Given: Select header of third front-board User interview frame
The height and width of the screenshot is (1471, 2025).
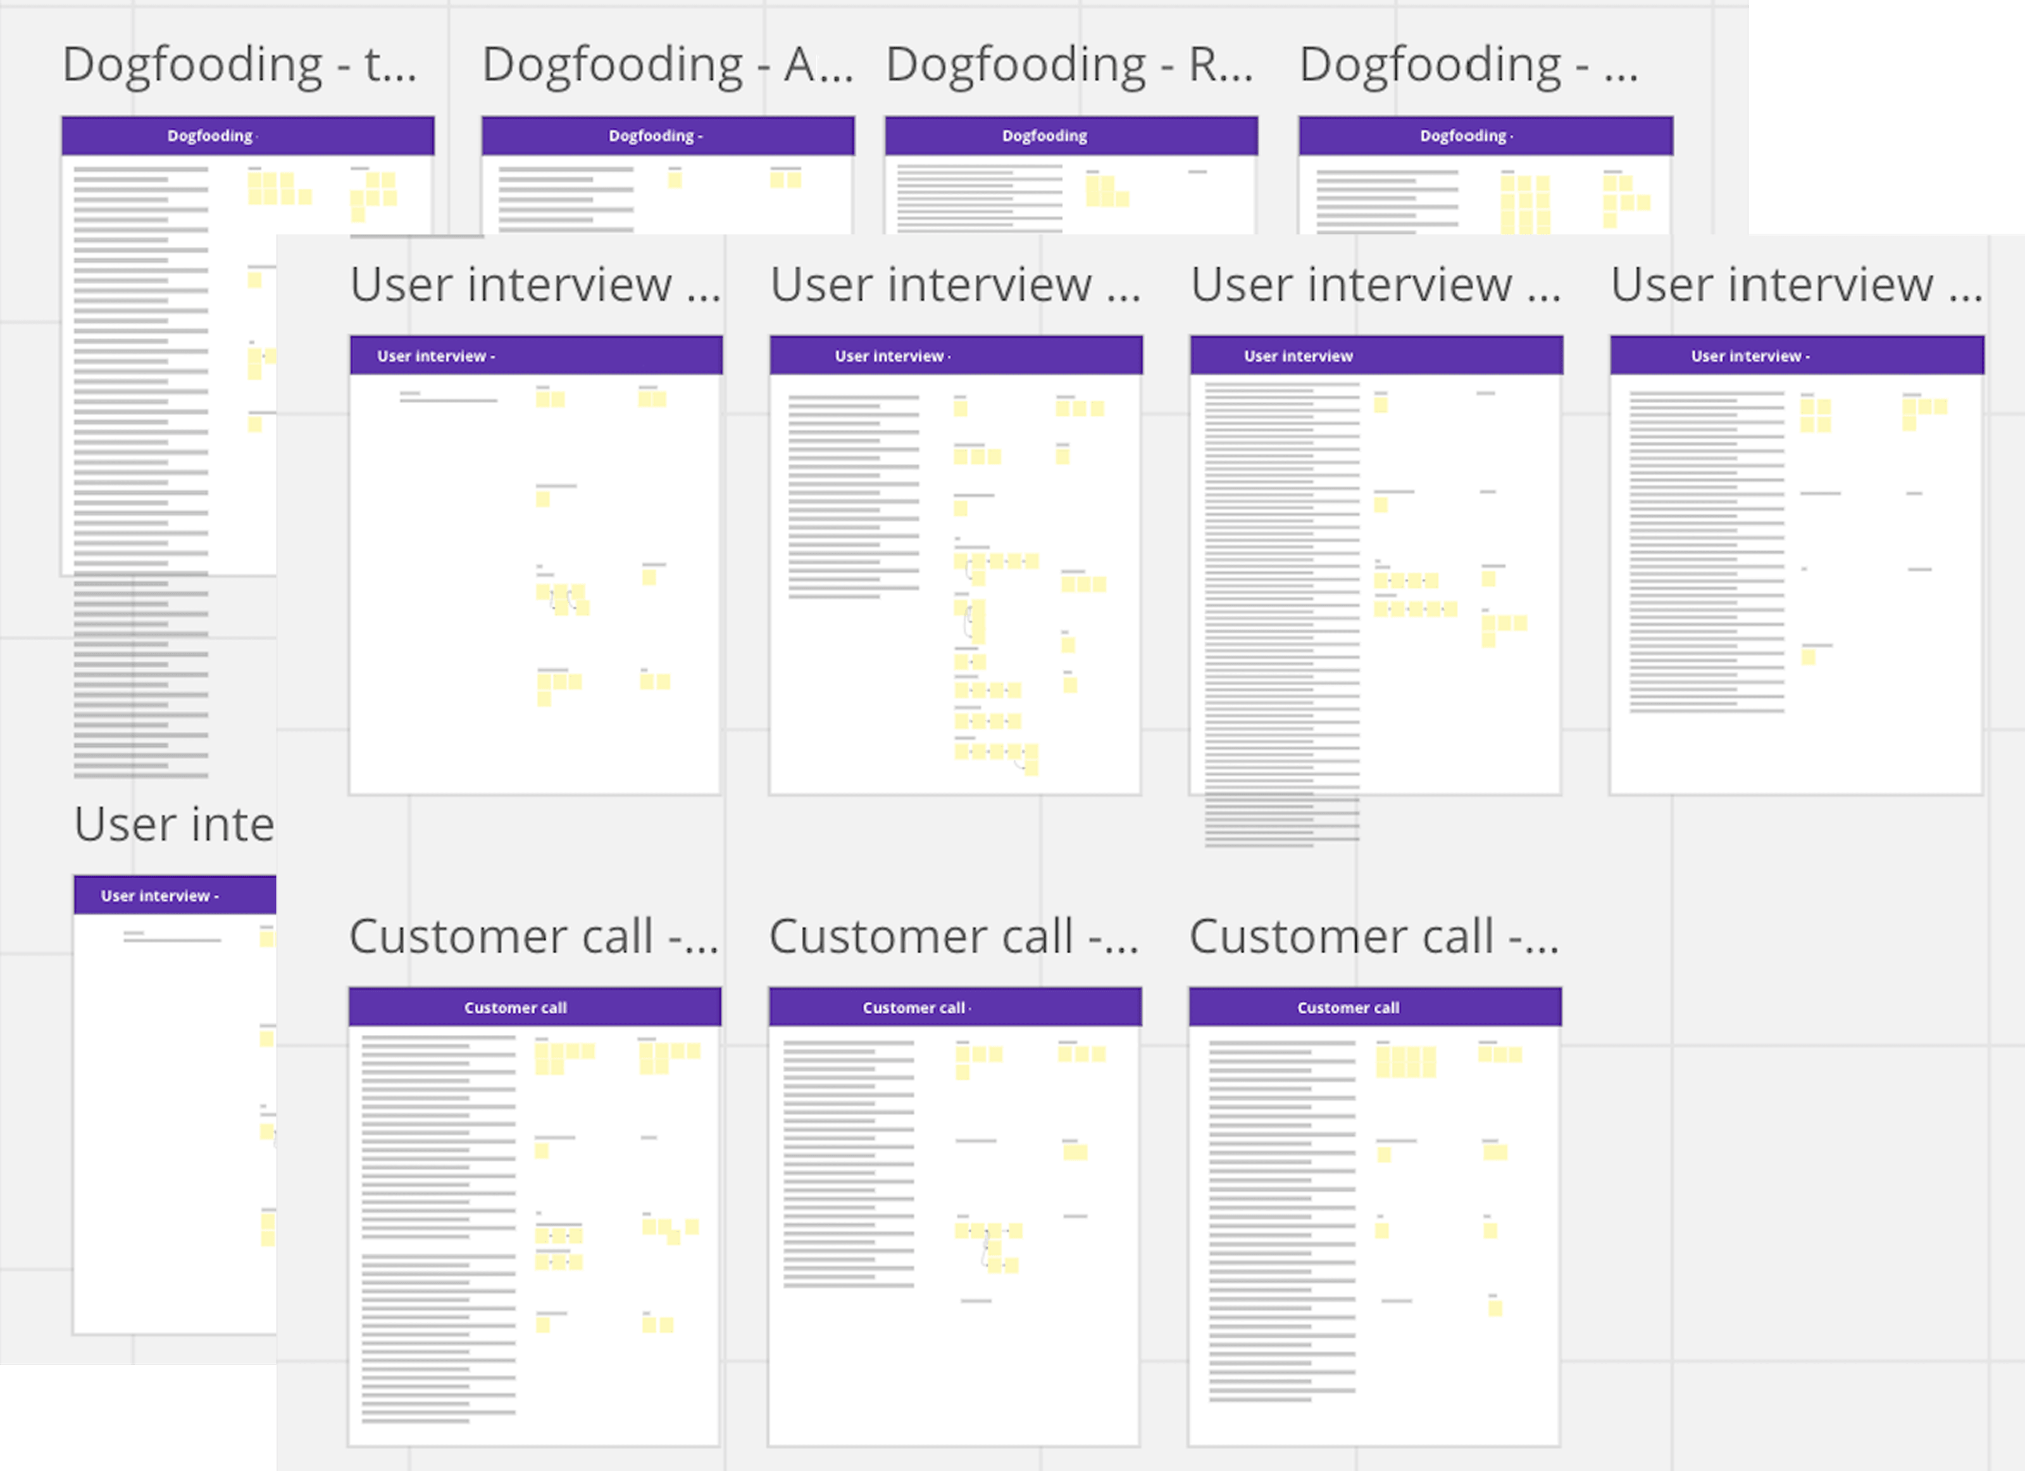Looking at the screenshot, I should pyautogui.click(x=1377, y=356).
